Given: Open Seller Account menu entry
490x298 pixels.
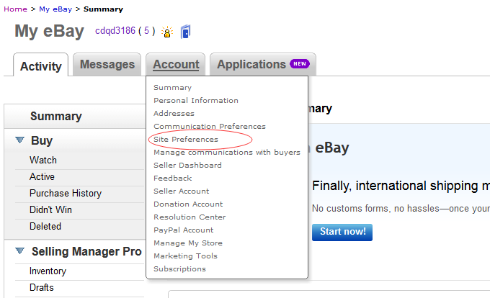Looking at the screenshot, I should (x=182, y=191).
